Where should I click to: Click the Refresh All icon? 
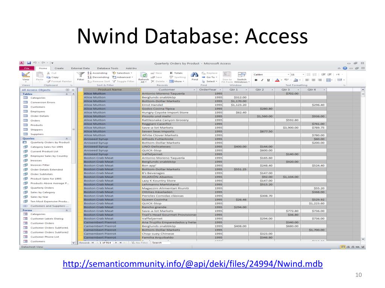point(144,75)
